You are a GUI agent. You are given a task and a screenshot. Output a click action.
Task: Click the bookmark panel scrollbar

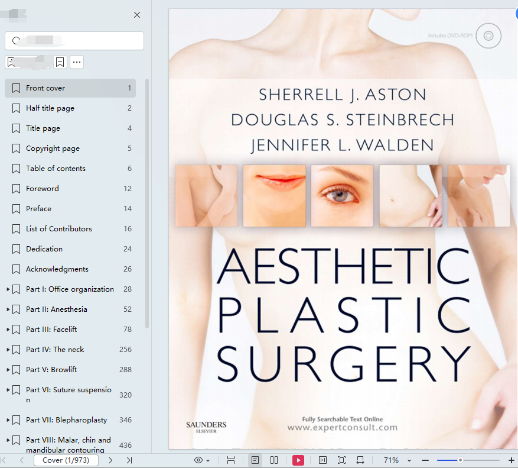click(x=147, y=204)
